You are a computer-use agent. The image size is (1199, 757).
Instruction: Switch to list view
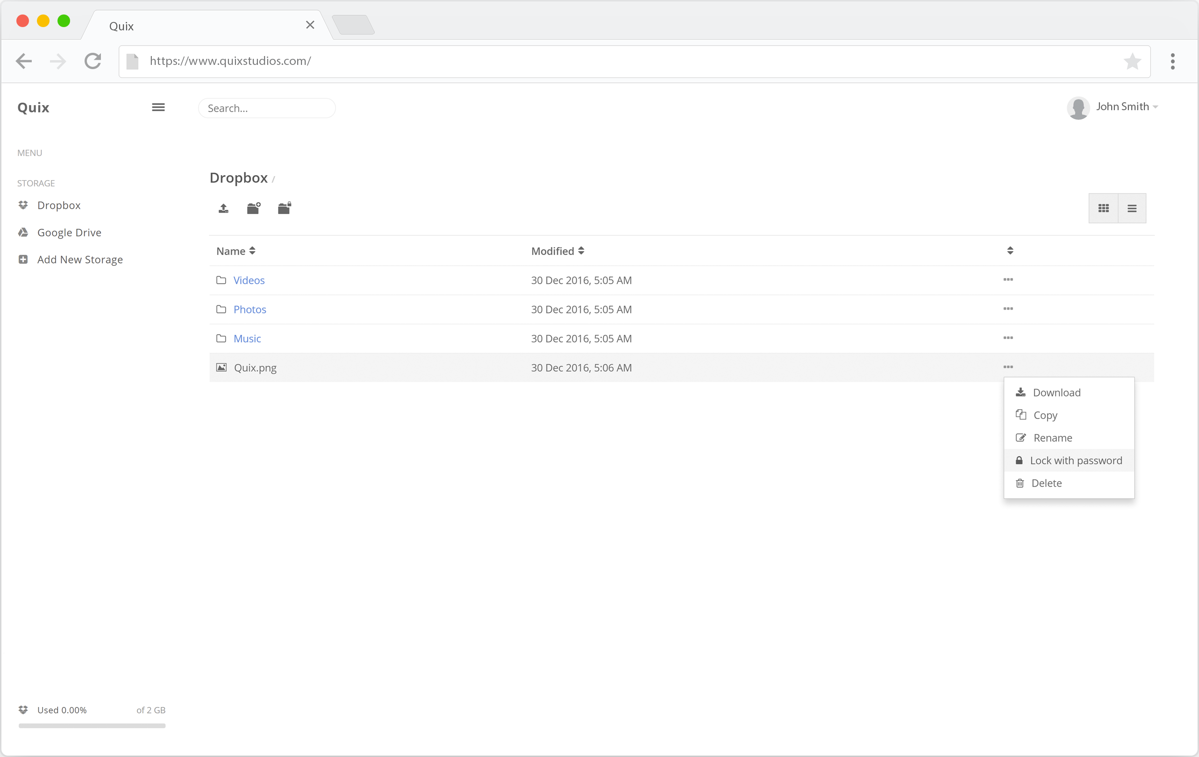click(1131, 208)
